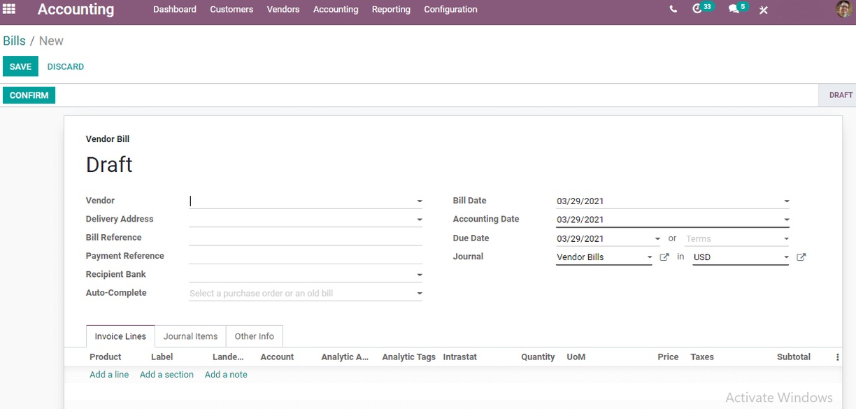Image resolution: width=856 pixels, height=409 pixels.
Task: Open the Customers menu
Action: click(x=231, y=9)
